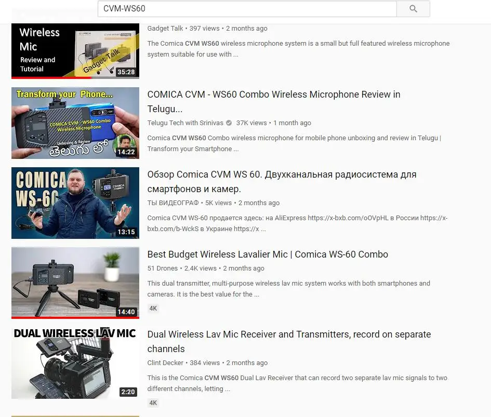Open the Russian Comica WS-60 thumbnail

[75, 203]
